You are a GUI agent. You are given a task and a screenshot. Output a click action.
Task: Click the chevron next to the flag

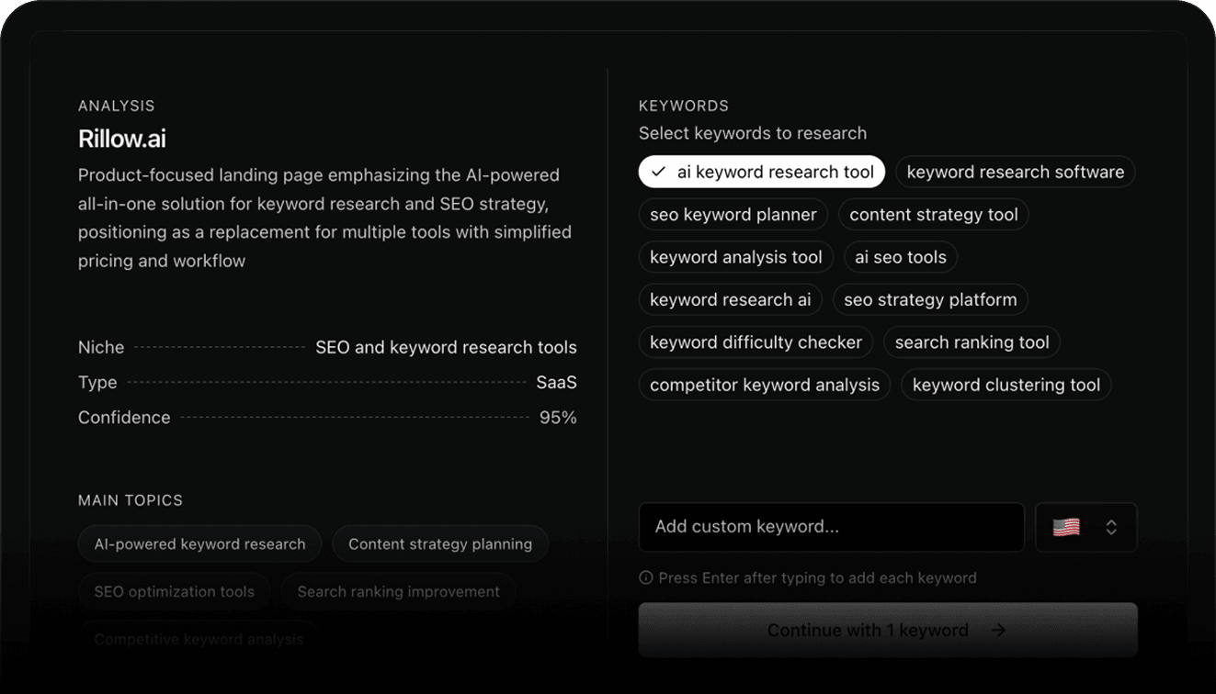[1109, 527]
